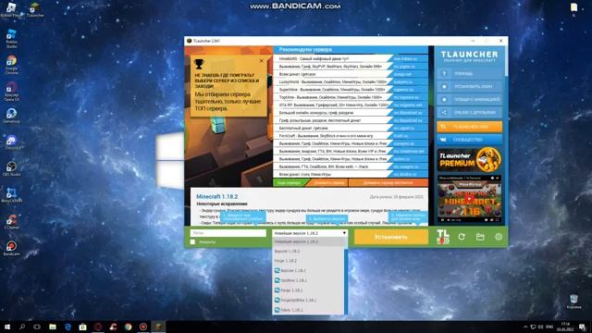Click the animated capes sidebar button
The image size is (592, 333).
(x=469, y=99)
